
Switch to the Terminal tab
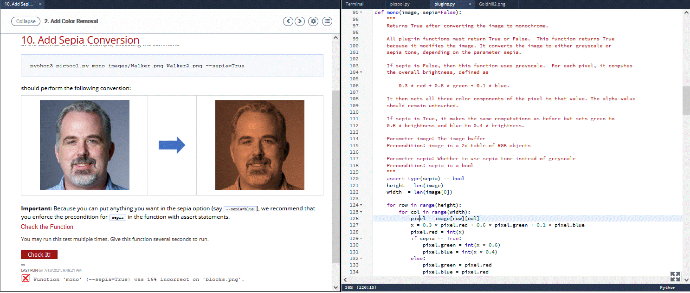(x=354, y=4)
